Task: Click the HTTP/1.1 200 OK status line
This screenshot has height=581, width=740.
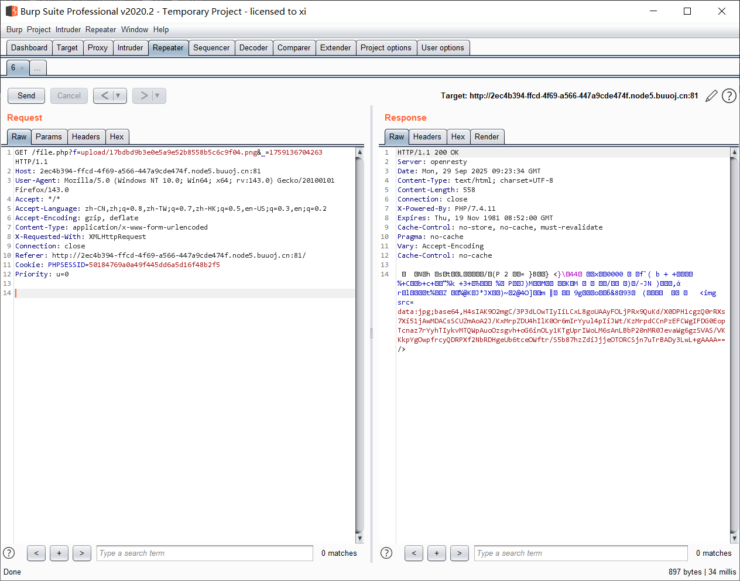Action: 428,152
